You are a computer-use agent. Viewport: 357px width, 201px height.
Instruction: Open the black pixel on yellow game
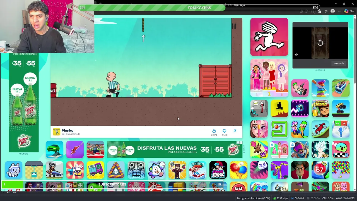tap(279, 109)
